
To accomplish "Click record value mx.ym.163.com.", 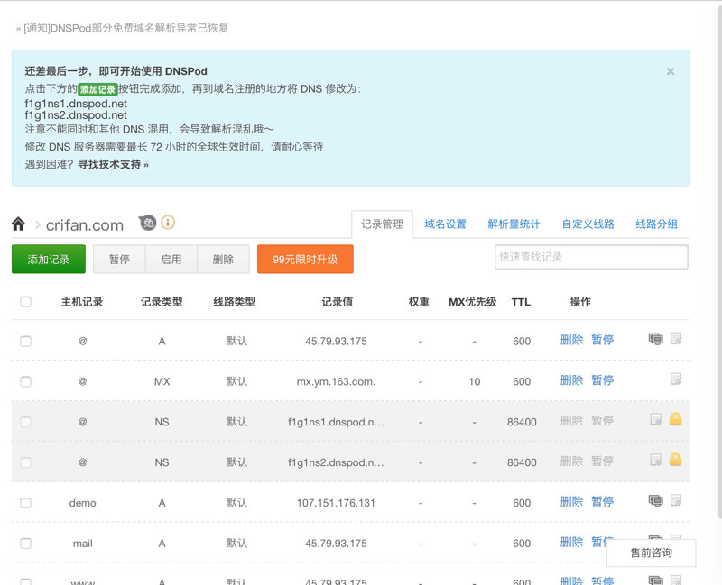I will 336,381.
